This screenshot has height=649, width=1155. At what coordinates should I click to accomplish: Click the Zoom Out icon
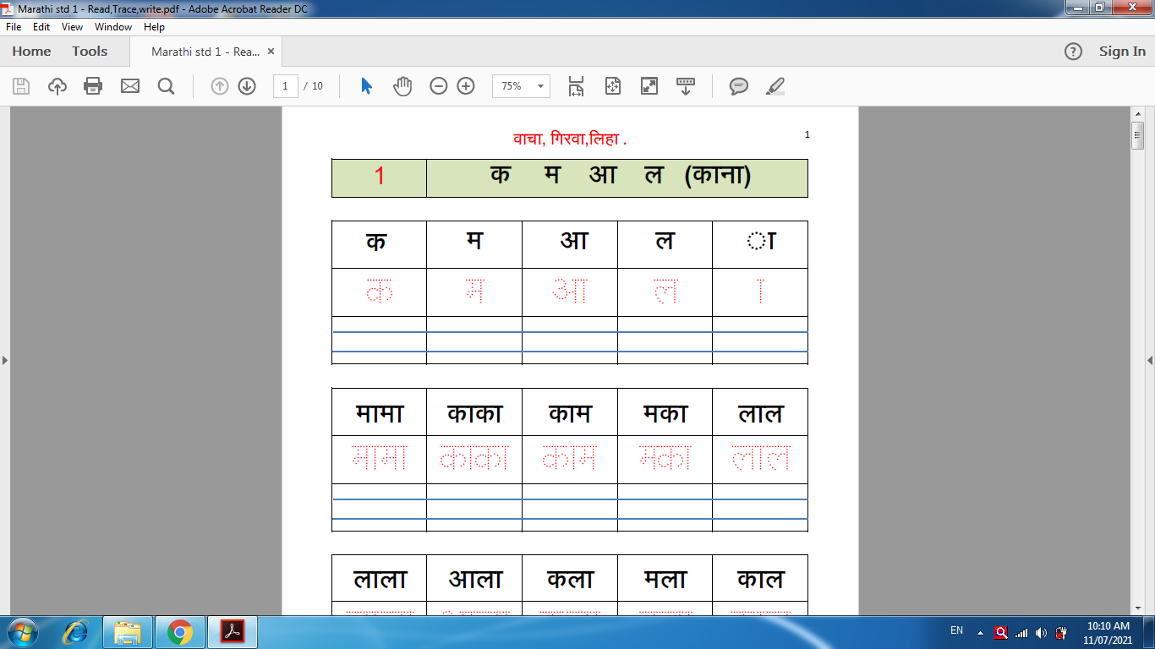click(x=439, y=85)
